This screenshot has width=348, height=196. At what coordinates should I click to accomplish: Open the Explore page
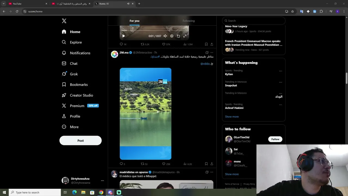[x=72, y=42]
